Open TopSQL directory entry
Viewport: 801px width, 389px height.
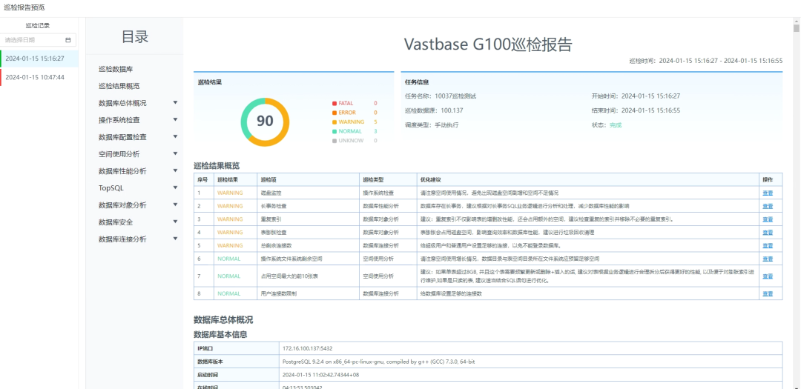pyautogui.click(x=111, y=188)
